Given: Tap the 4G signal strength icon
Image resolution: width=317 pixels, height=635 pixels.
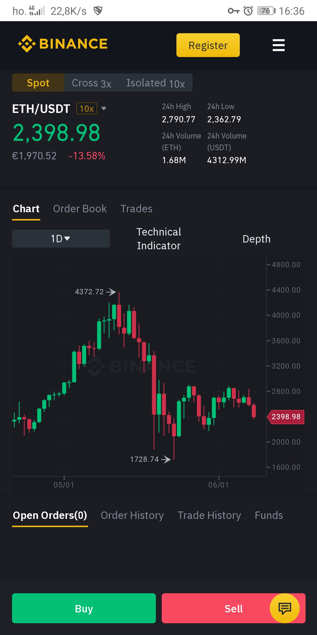Looking at the screenshot, I should coord(37,11).
